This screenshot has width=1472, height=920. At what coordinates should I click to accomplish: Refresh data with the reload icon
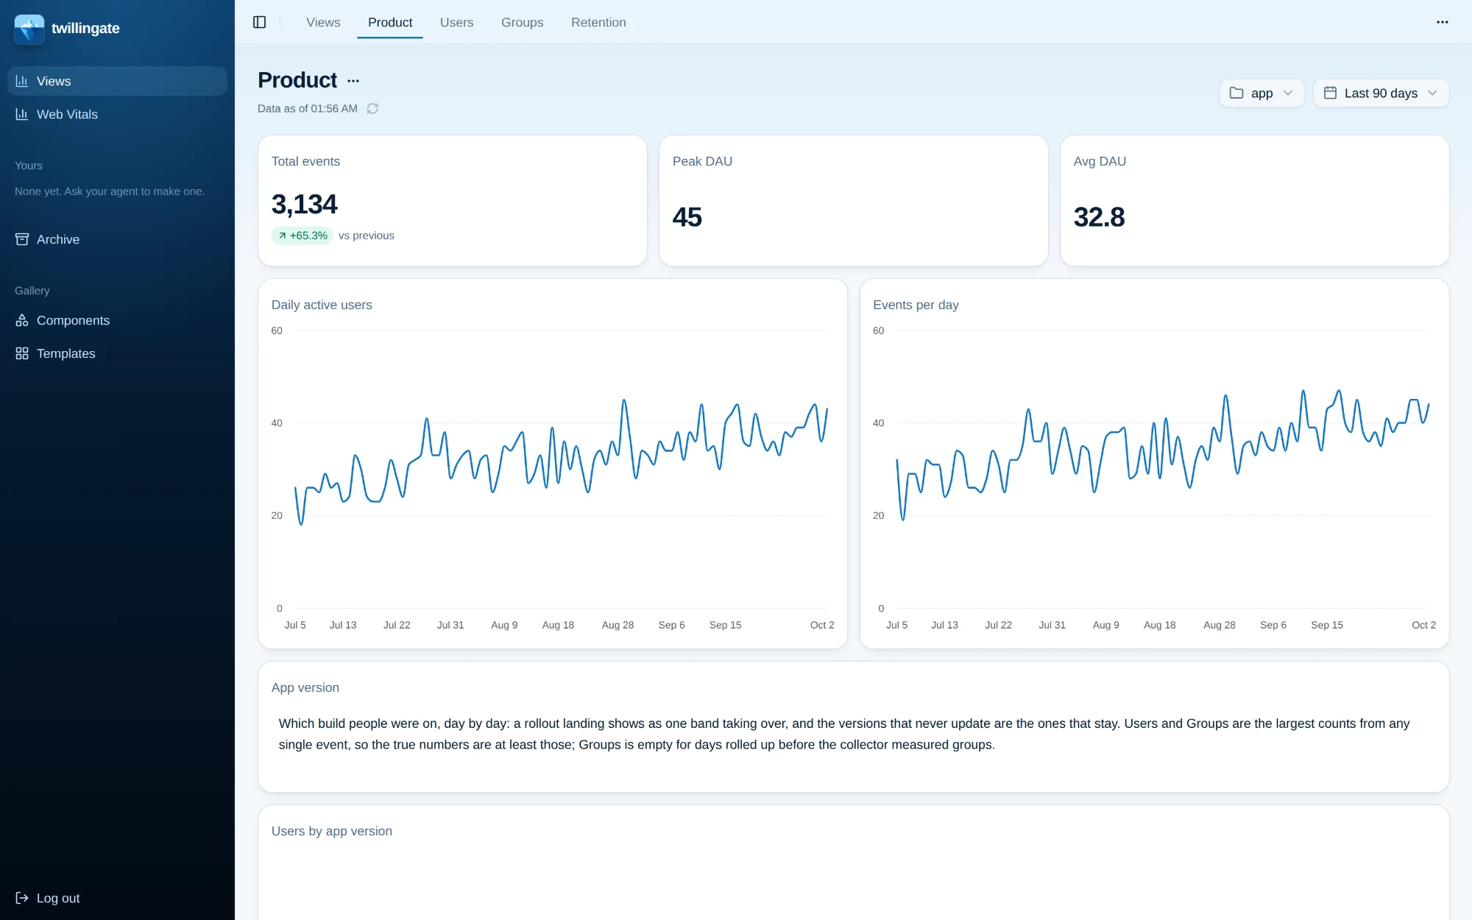tap(372, 109)
